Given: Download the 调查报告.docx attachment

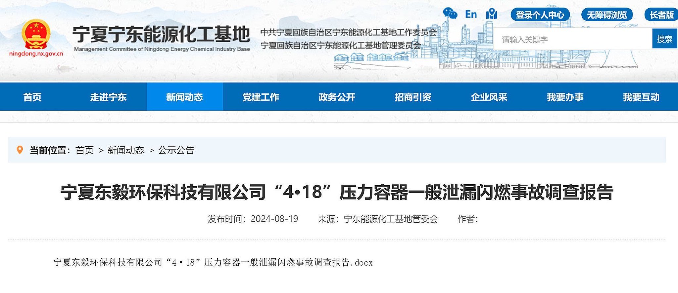Looking at the screenshot, I should pos(213,263).
